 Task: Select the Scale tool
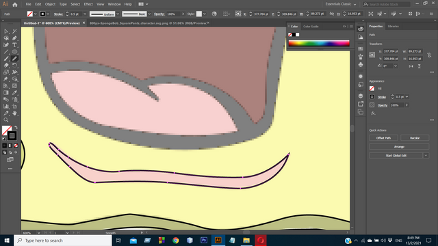click(6, 72)
